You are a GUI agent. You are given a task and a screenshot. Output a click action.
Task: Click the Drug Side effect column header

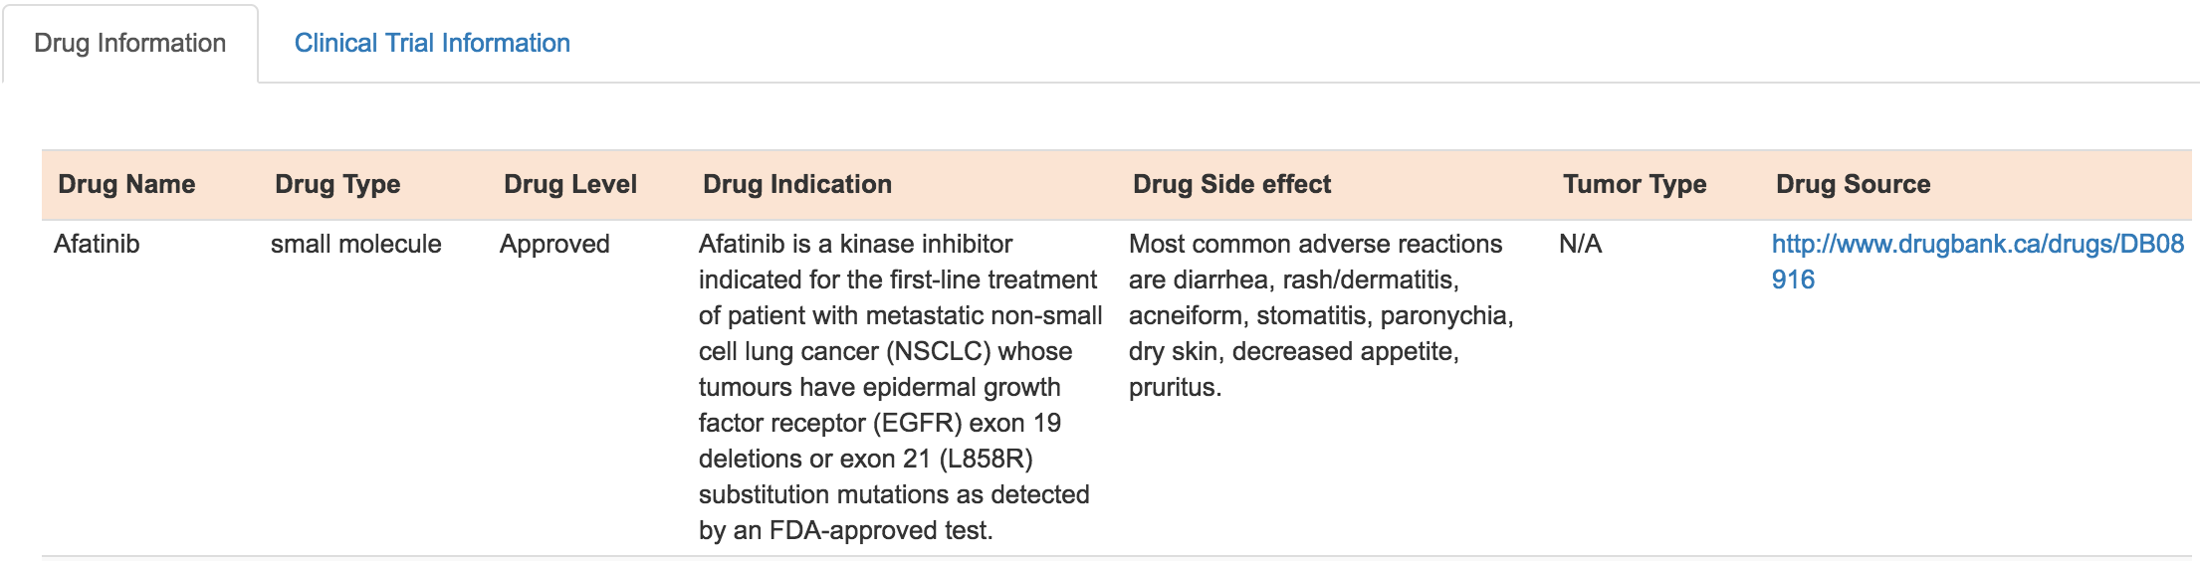1231,184
